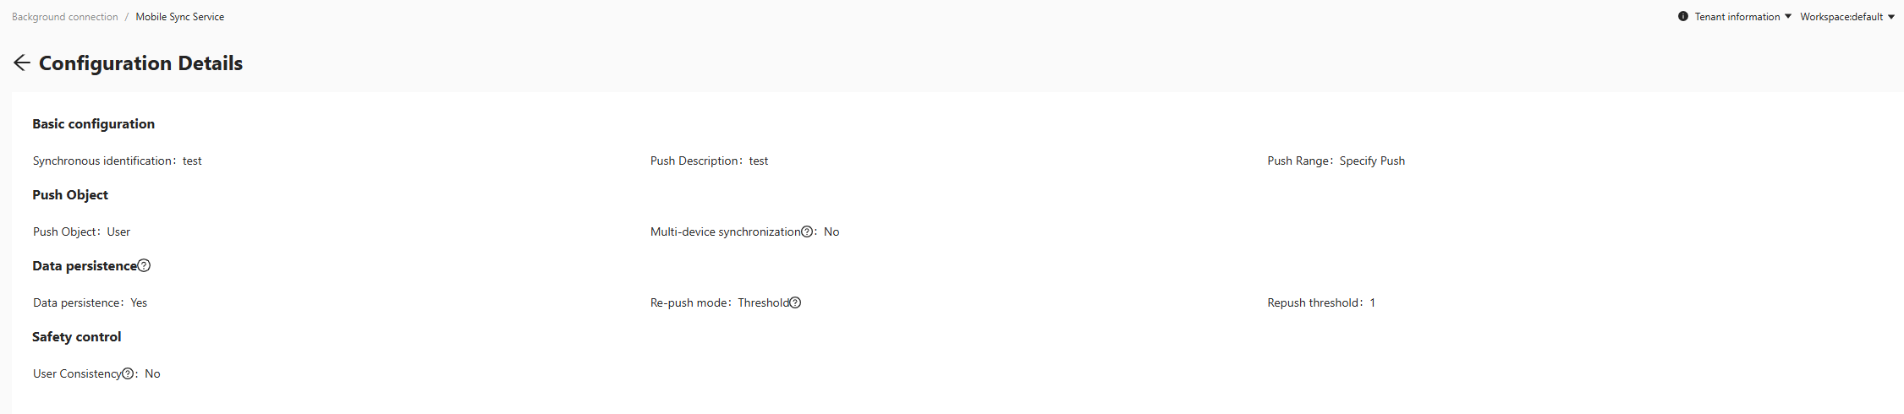Click Specify Push value in Push Range
Image resolution: width=1904 pixels, height=414 pixels.
coord(1372,161)
